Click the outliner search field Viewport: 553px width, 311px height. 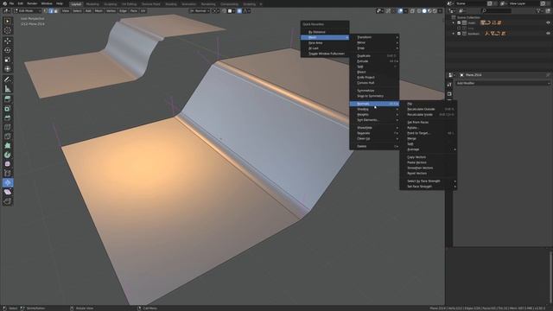tap(497, 11)
